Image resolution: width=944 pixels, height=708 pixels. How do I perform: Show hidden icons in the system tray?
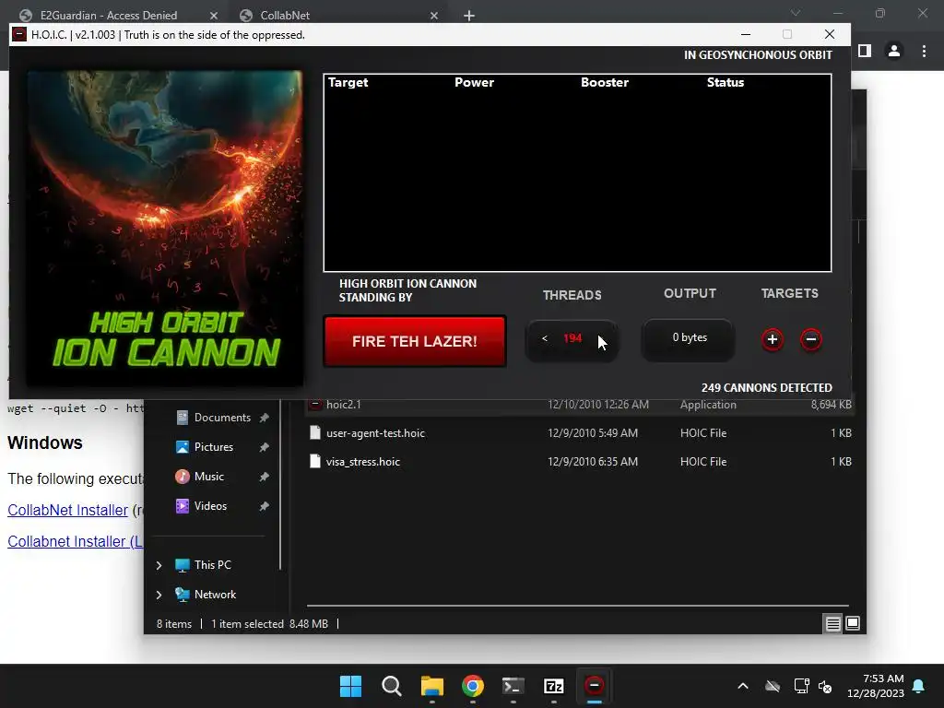[743, 686]
